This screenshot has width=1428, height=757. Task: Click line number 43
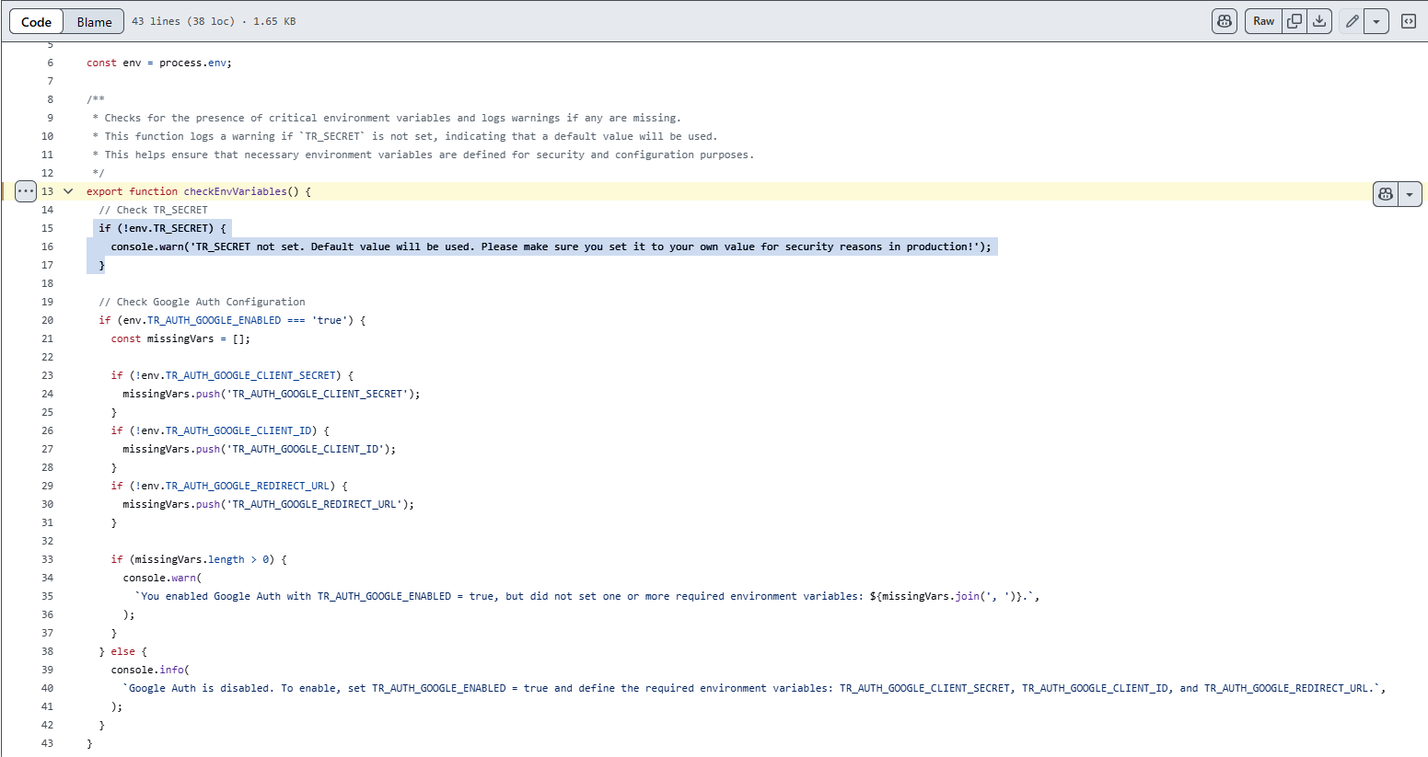click(x=47, y=743)
